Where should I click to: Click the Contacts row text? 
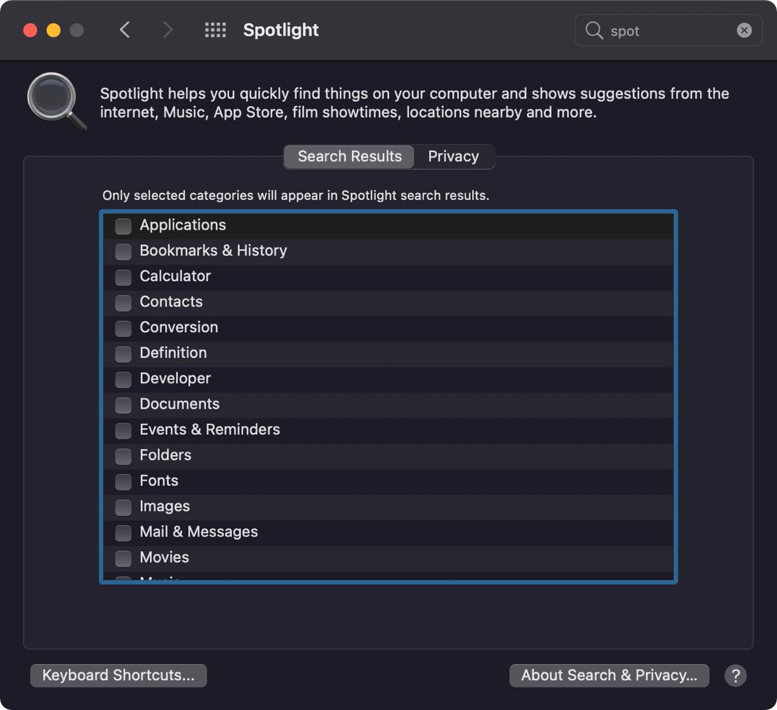[171, 301]
